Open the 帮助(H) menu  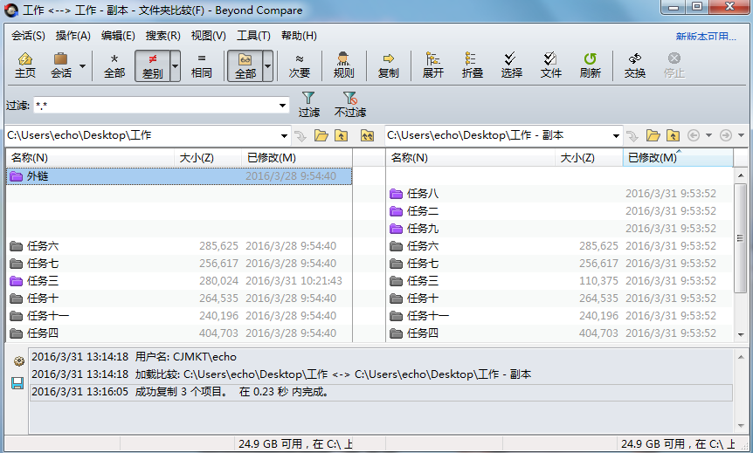point(299,36)
